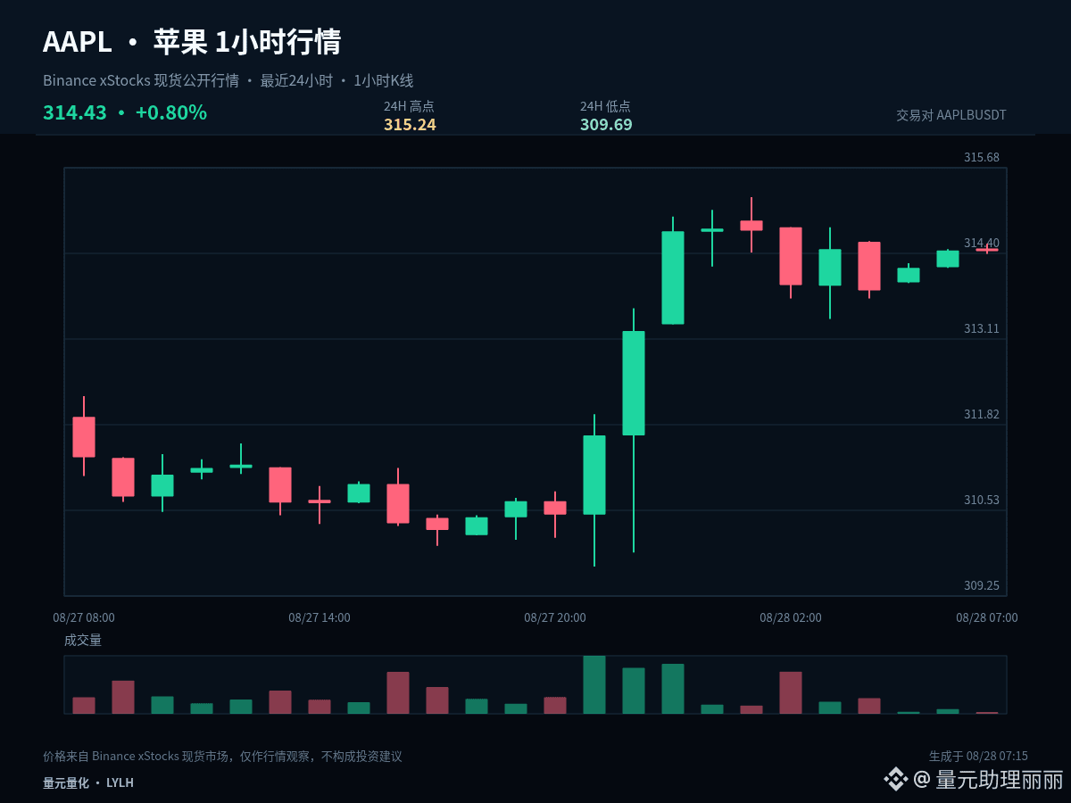The height and width of the screenshot is (803, 1071).
Task: Click the current price 314.43
Action: pyautogui.click(x=75, y=112)
